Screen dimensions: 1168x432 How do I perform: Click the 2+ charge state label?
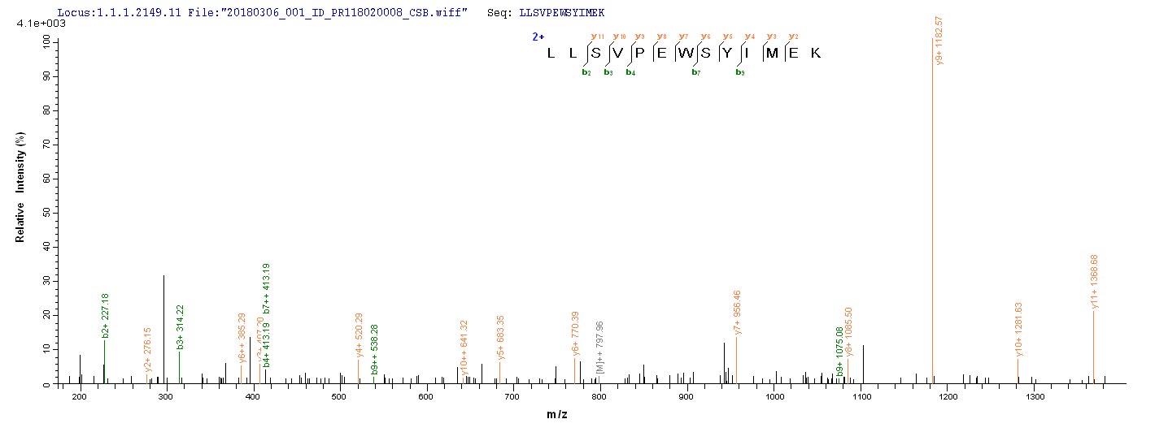(x=538, y=37)
